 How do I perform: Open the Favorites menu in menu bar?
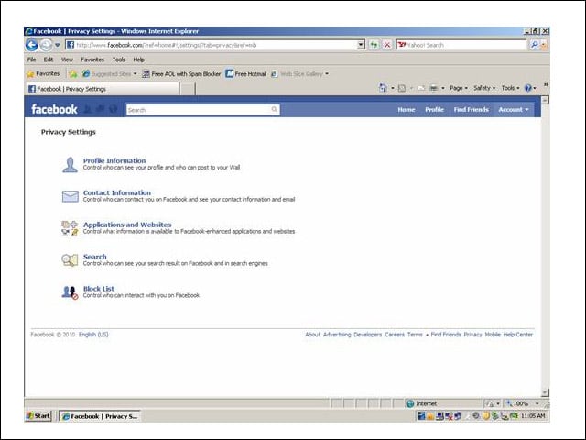point(92,60)
